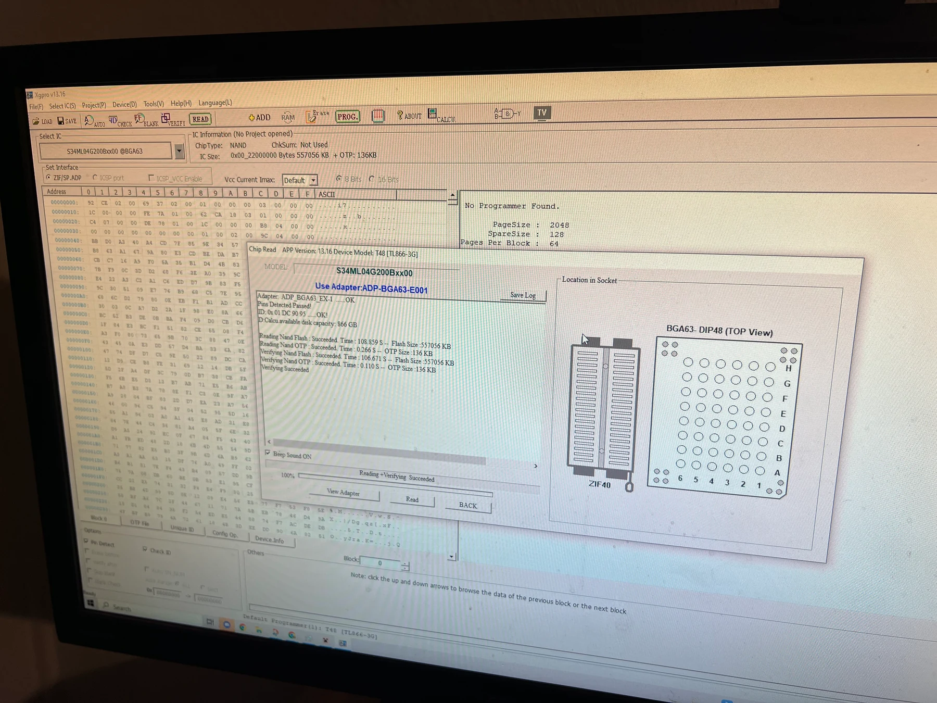
Task: Toggle the ICSP_VCC Enable checkbox
Action: 151,178
